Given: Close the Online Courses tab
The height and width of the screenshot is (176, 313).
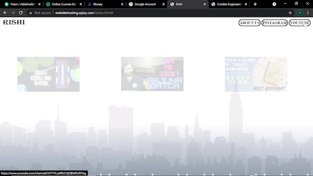Looking at the screenshot, I should pyautogui.click(x=81, y=4).
